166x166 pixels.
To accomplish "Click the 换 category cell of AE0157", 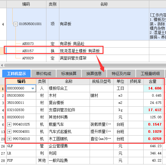I will 53,51.
